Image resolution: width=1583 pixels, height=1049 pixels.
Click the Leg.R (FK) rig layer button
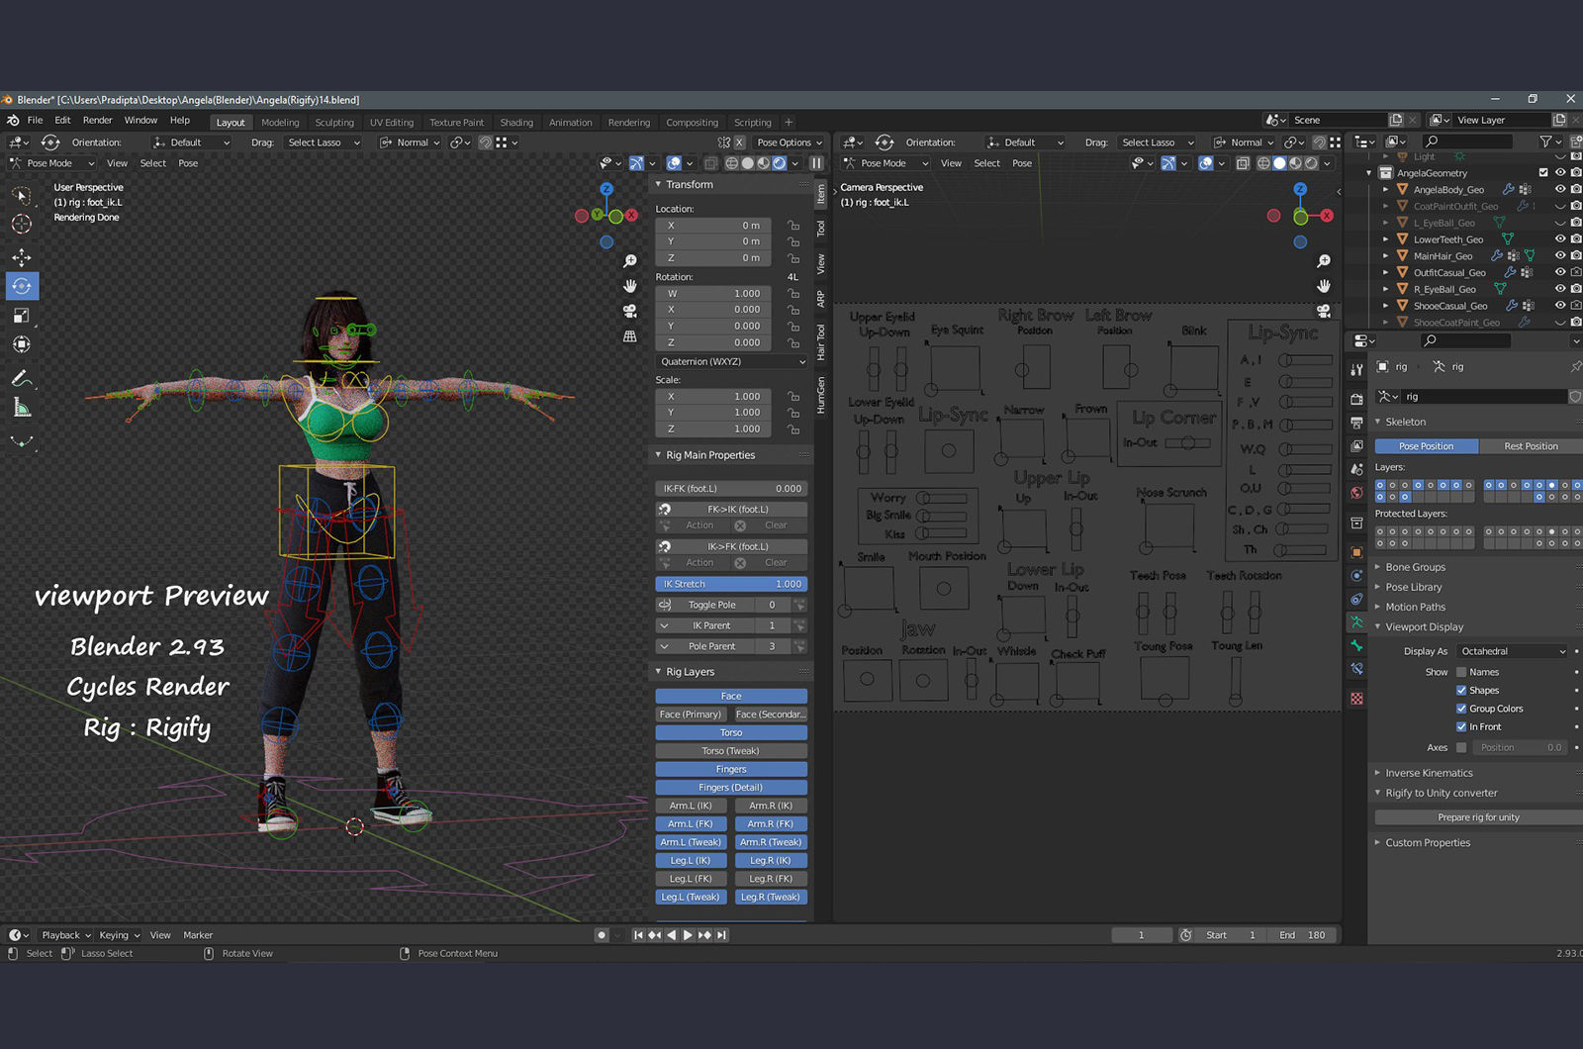click(x=771, y=879)
